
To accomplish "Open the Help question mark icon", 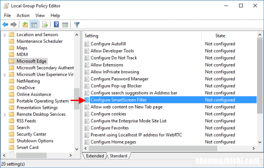I will pyautogui.click(x=56, y=24).
